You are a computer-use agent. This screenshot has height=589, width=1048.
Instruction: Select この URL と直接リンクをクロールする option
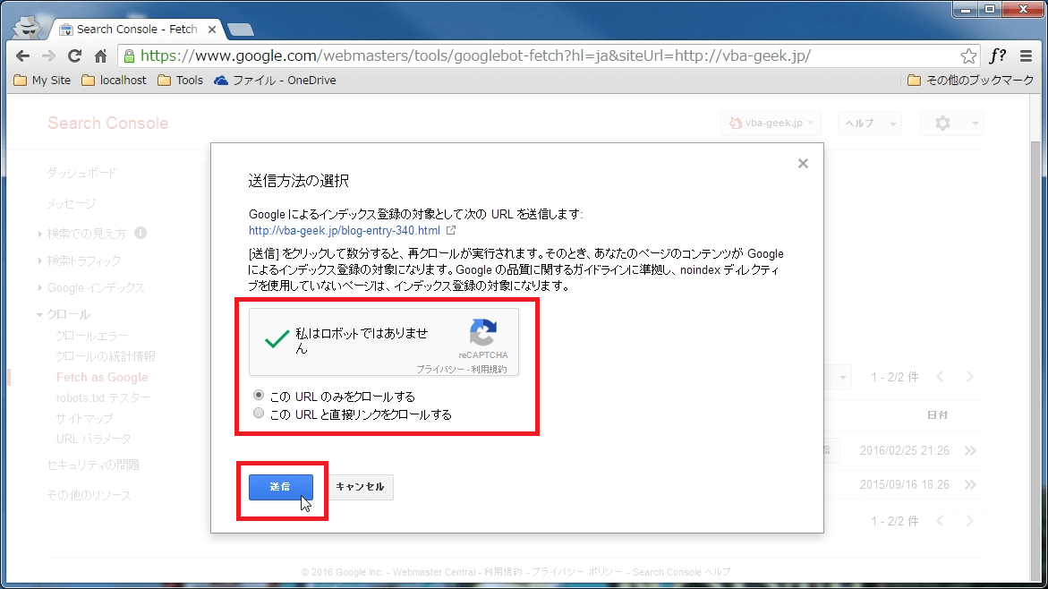pos(259,413)
